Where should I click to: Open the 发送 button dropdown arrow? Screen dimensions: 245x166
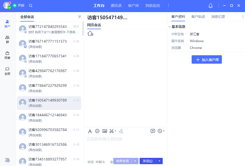pyautogui.click(x=159, y=161)
